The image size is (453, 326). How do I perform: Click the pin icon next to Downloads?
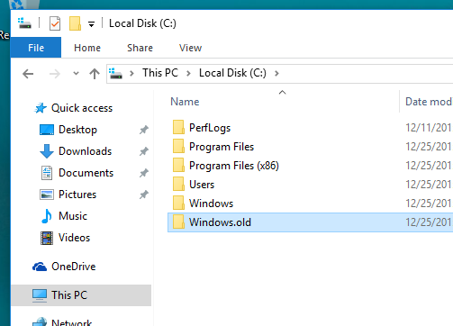click(144, 151)
